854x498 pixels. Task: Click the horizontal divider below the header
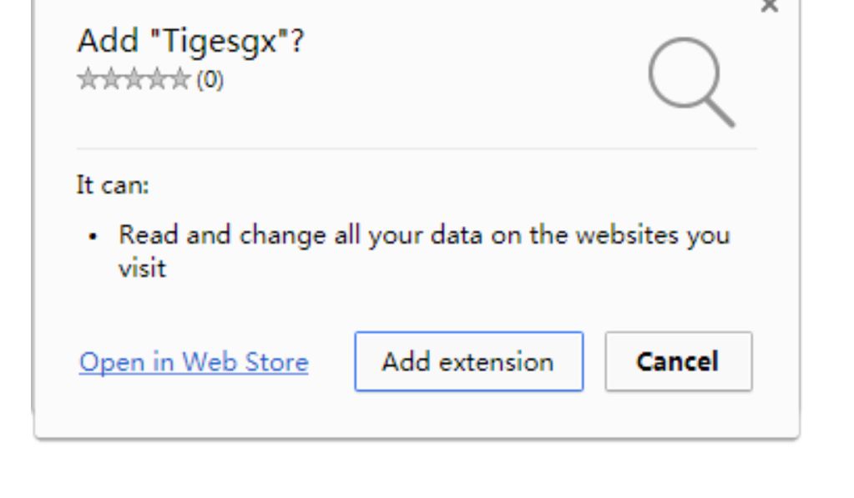(x=417, y=148)
